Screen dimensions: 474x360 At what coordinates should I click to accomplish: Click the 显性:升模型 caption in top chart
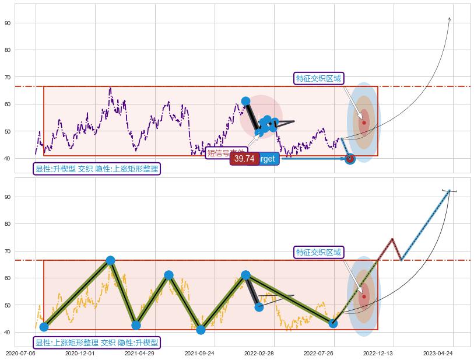96,169
